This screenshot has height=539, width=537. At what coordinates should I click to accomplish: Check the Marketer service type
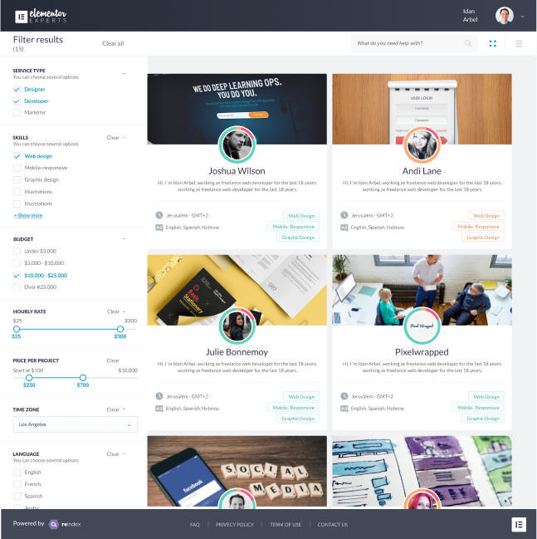pyautogui.click(x=17, y=112)
